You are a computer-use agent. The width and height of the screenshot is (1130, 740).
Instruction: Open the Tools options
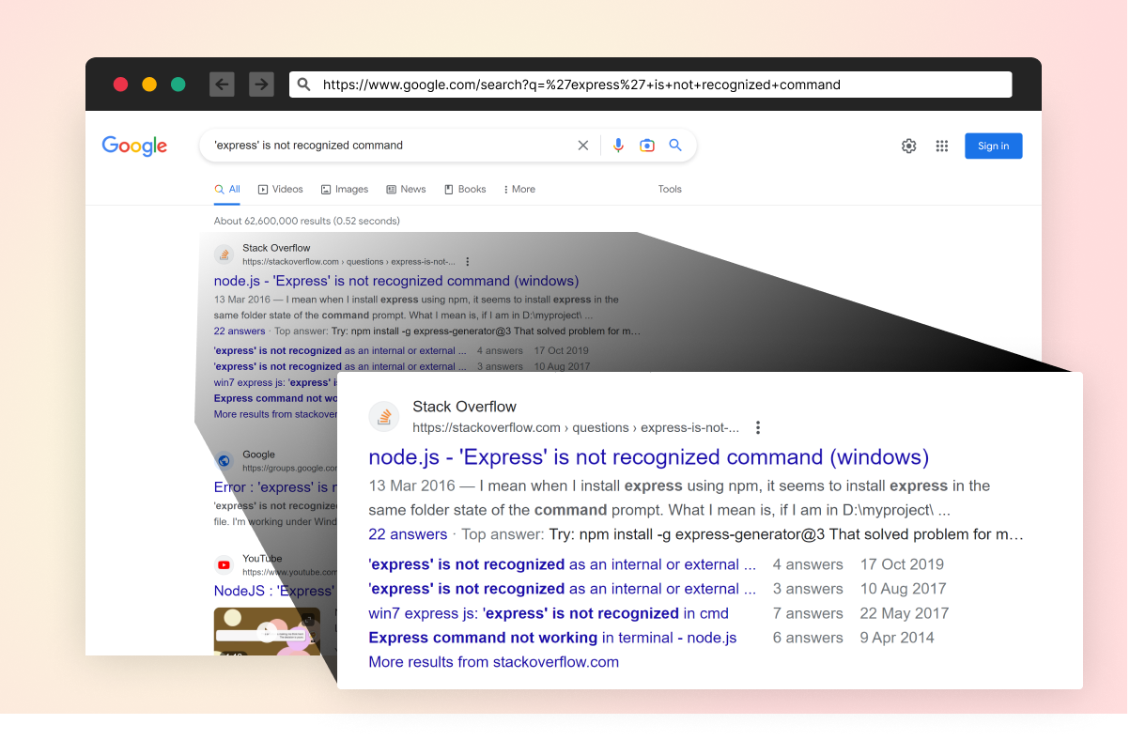670,189
